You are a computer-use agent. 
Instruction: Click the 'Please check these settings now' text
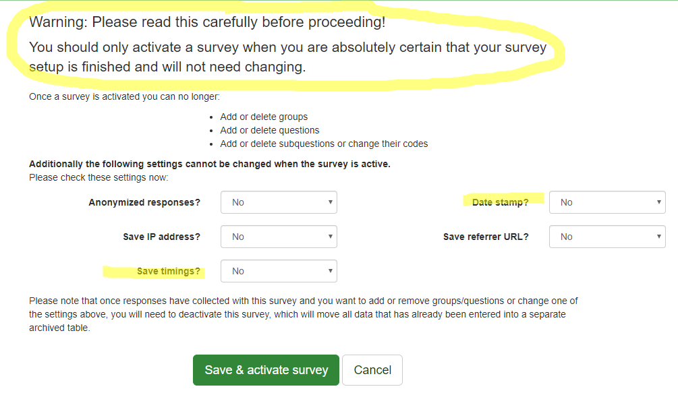(x=98, y=177)
